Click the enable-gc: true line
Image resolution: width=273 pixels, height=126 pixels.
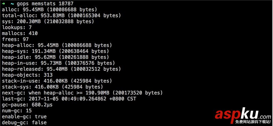pyautogui.click(x=24, y=116)
